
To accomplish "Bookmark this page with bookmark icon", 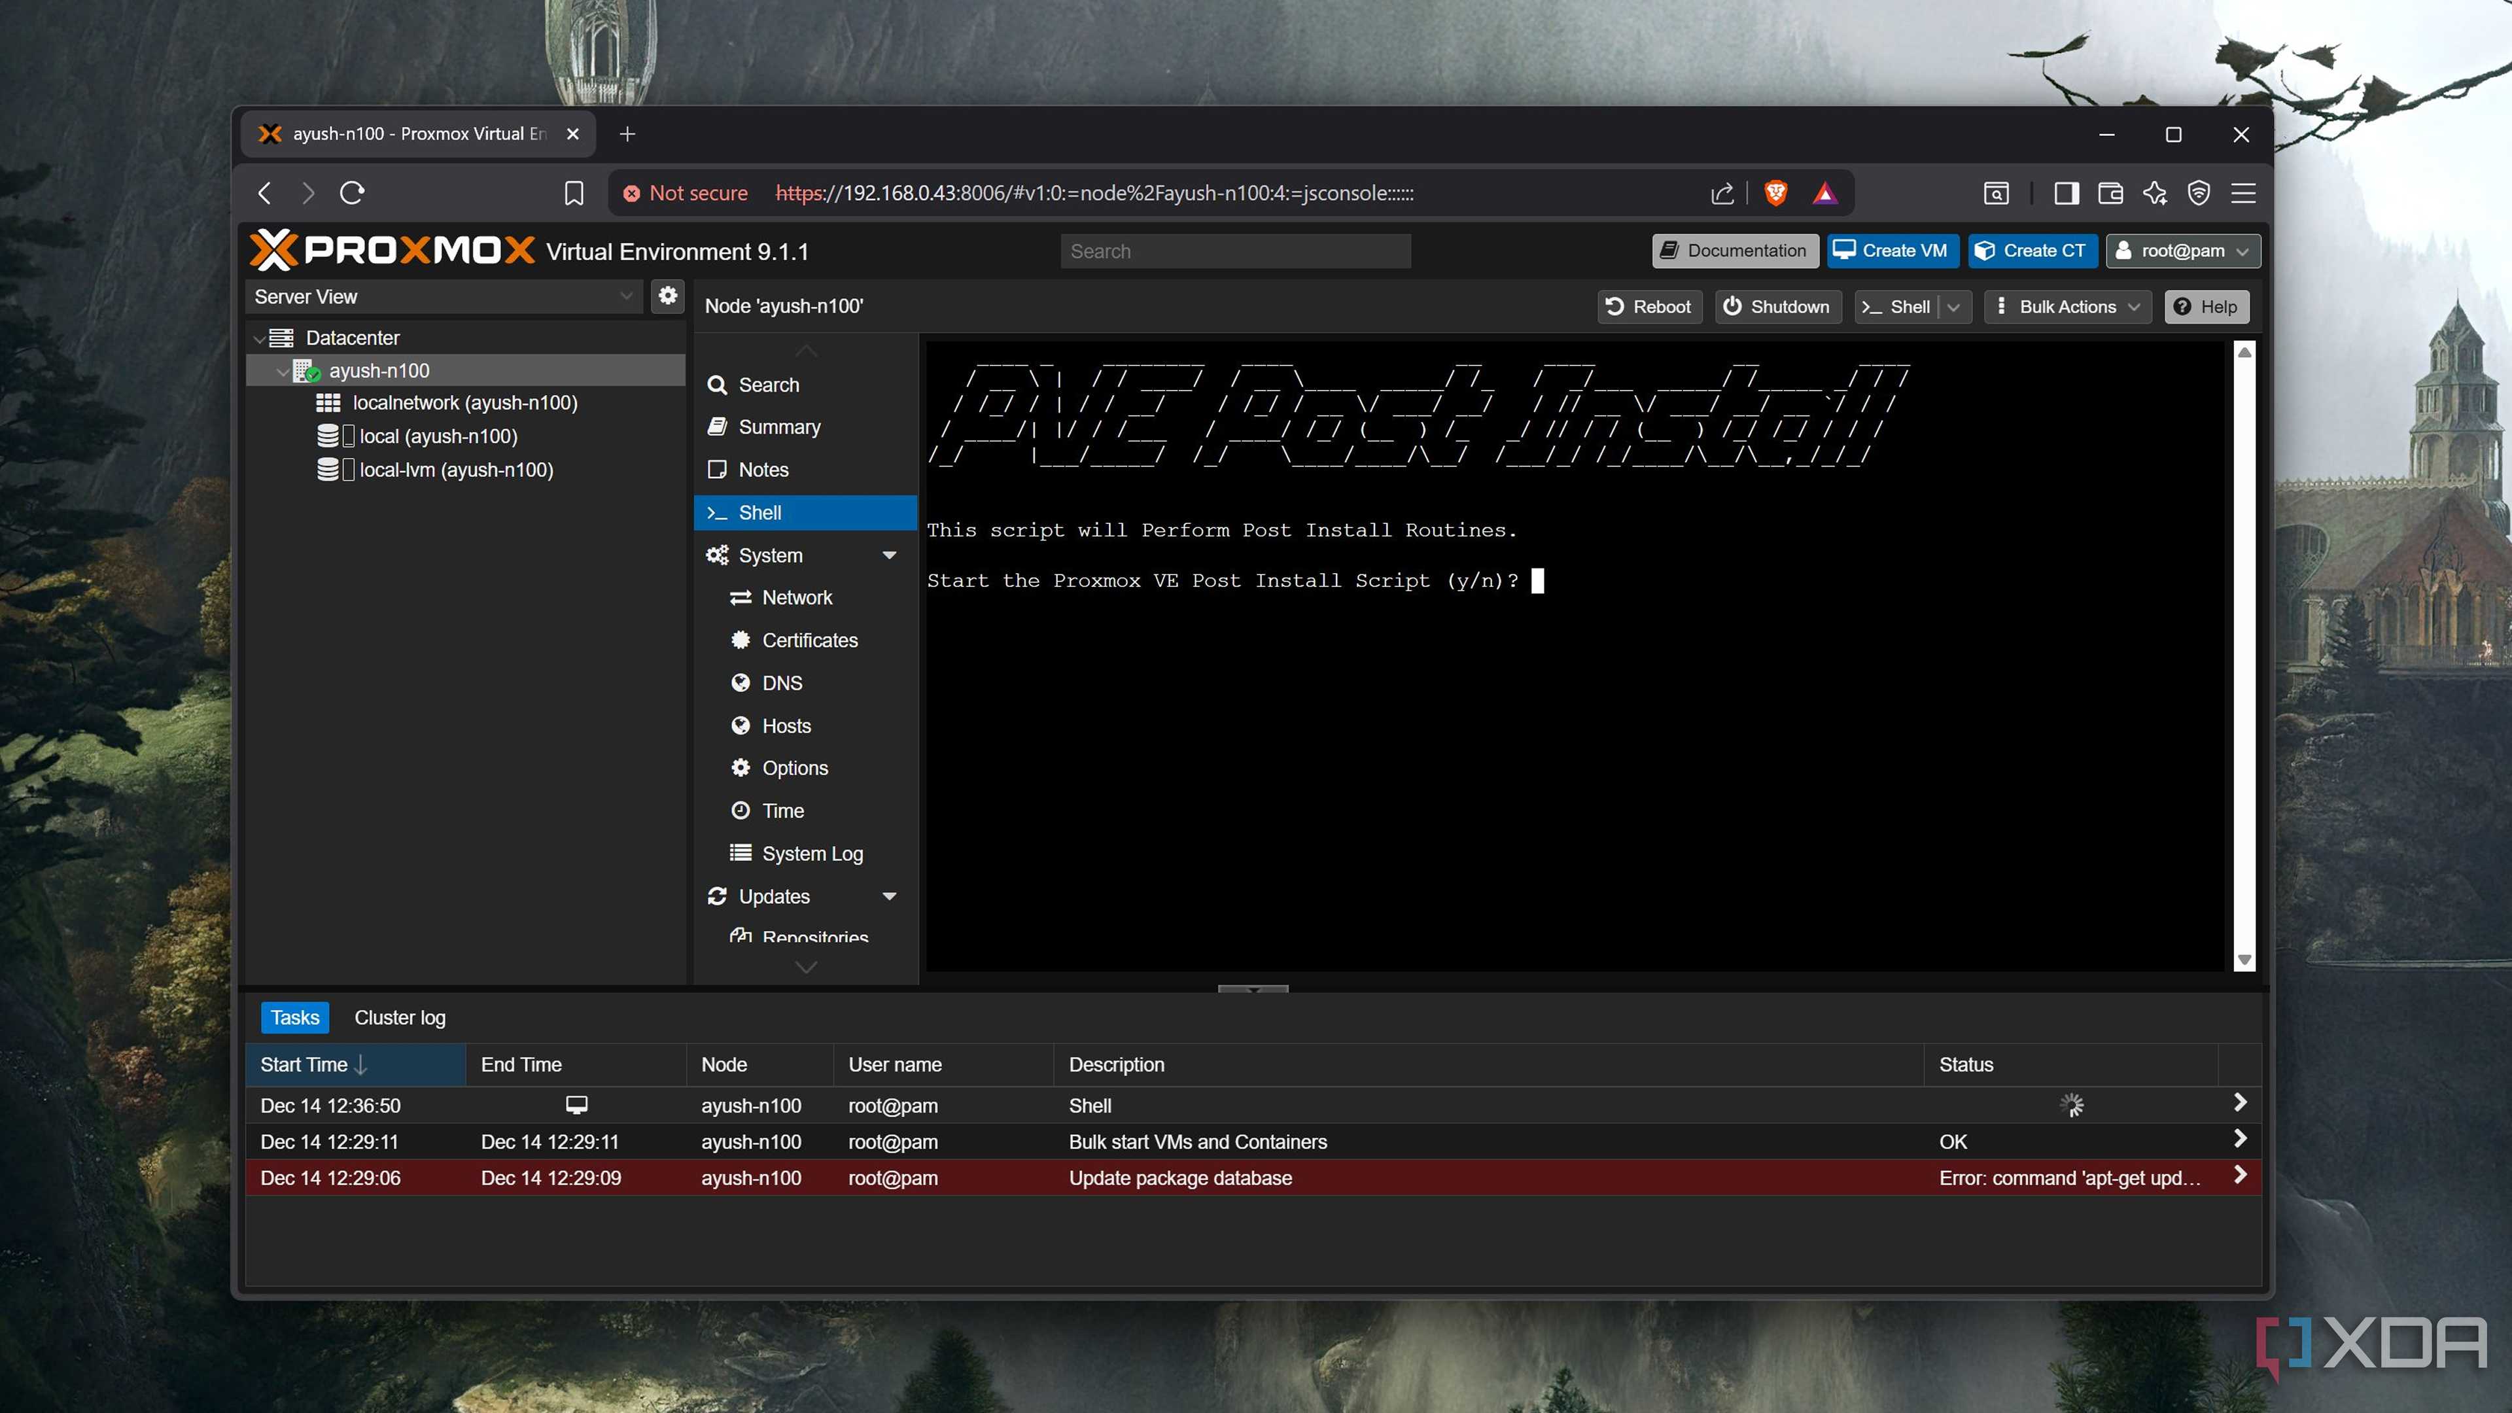I will [574, 193].
